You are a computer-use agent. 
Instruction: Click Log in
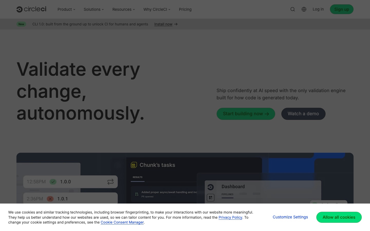tap(318, 9)
